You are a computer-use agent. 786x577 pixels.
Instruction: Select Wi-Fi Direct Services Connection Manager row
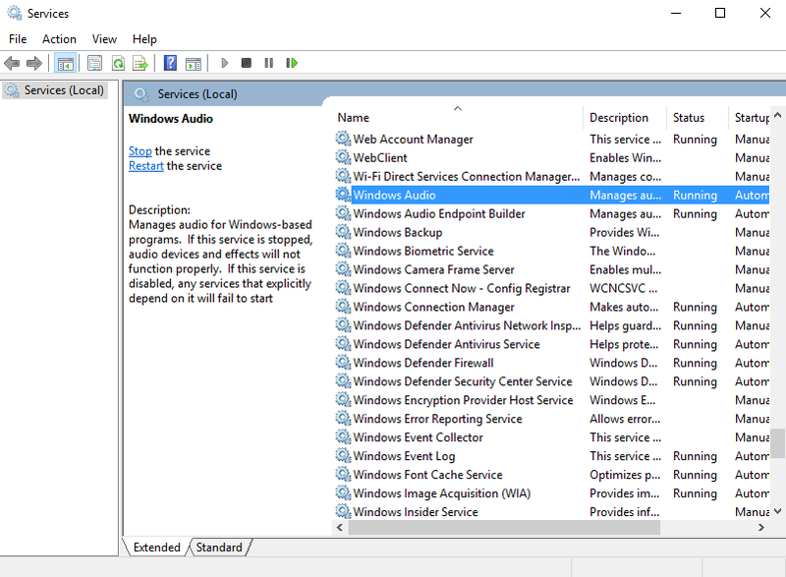tap(551, 177)
